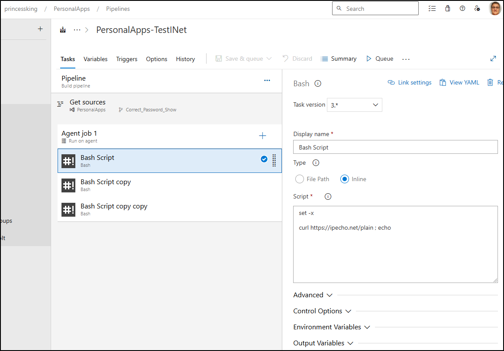Switch to the History tab
Image resolution: width=504 pixels, height=351 pixels.
tap(185, 59)
